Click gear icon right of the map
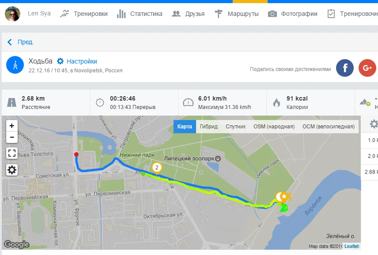 (x=374, y=124)
